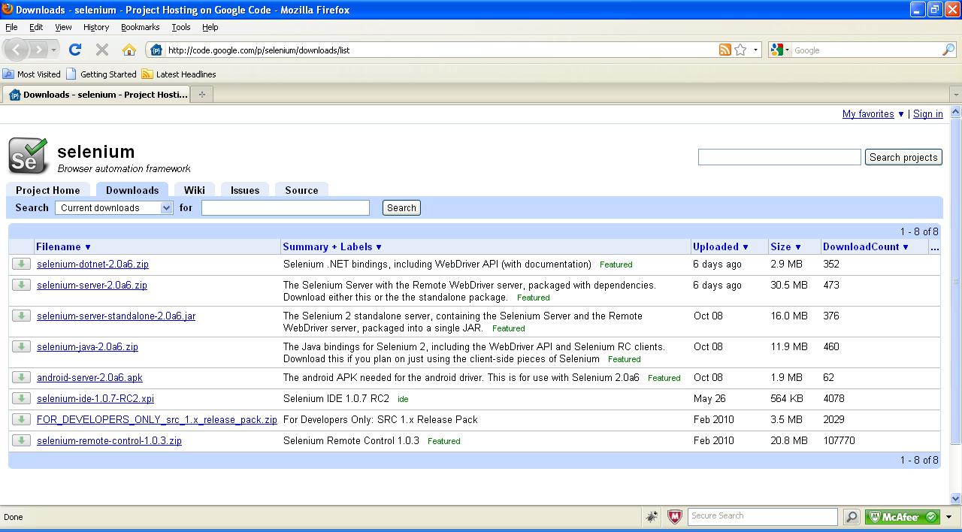Screen dimensions: 962x532
Task: Click download arrow for FOR_DEVELOPERS_ONLY release pack
Action: [x=21, y=419]
